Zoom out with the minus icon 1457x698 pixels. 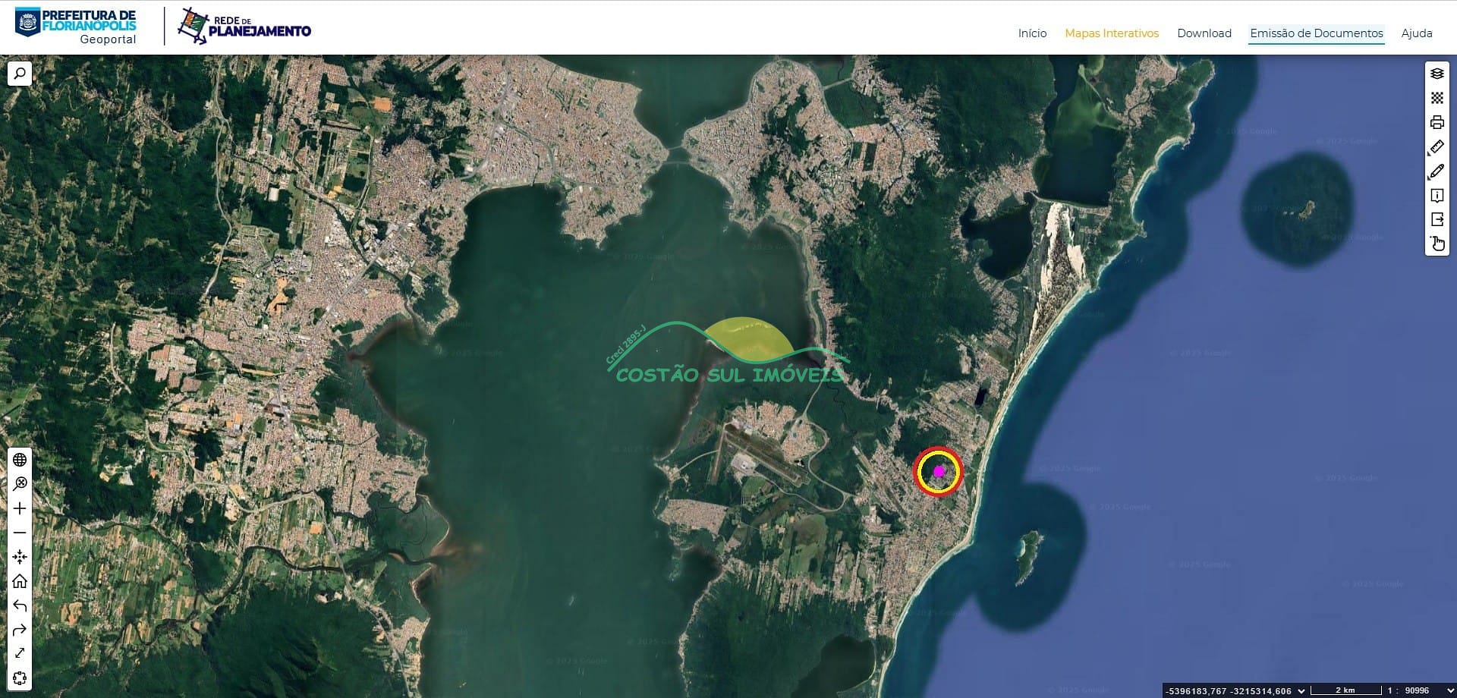[20, 533]
